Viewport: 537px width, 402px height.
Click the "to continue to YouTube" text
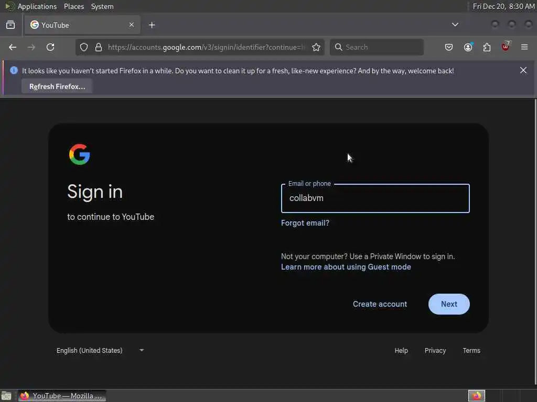(x=111, y=217)
